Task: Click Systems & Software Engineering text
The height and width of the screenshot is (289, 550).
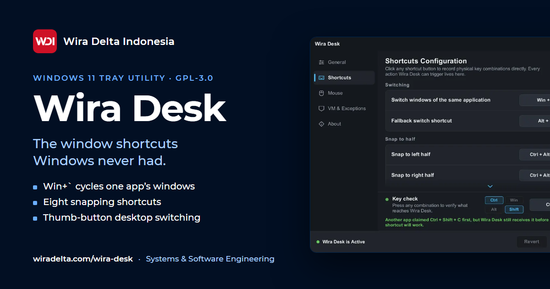Action: pyautogui.click(x=210, y=259)
